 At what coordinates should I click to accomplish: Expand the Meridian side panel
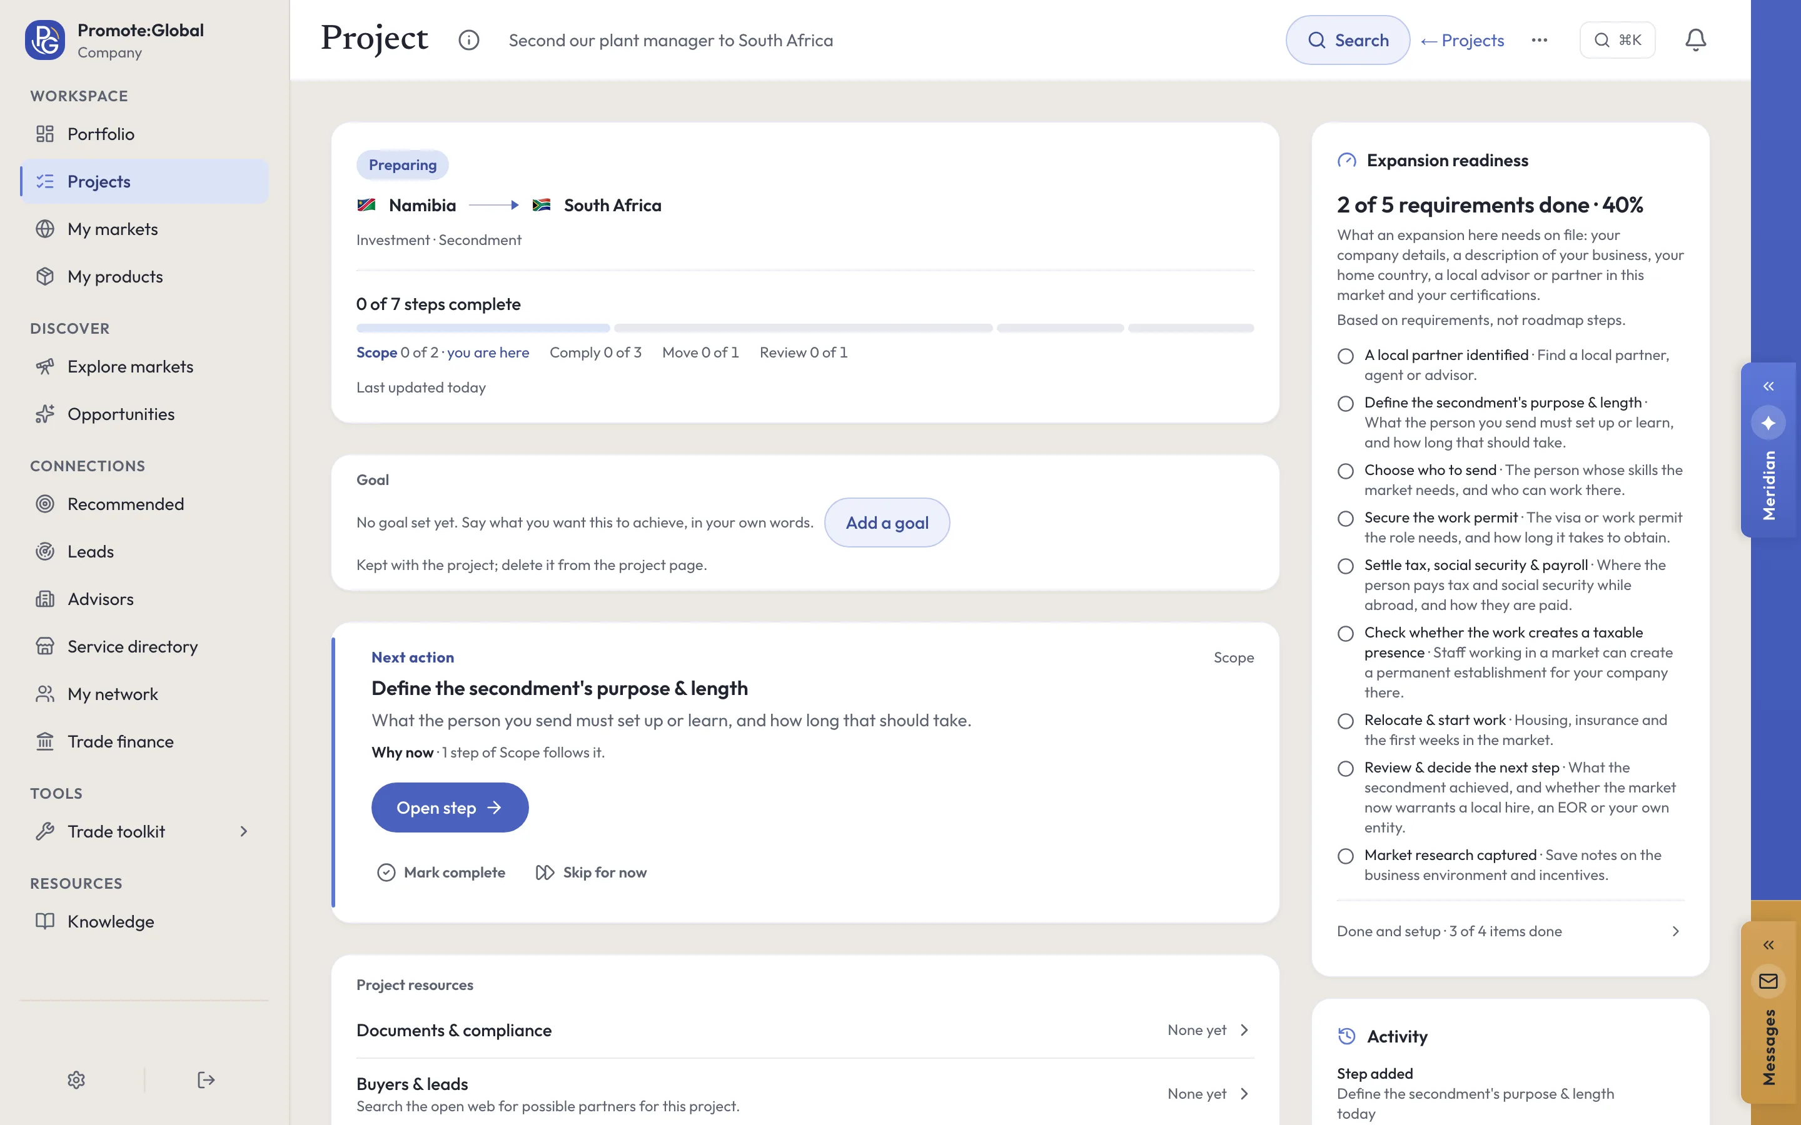click(x=1768, y=386)
